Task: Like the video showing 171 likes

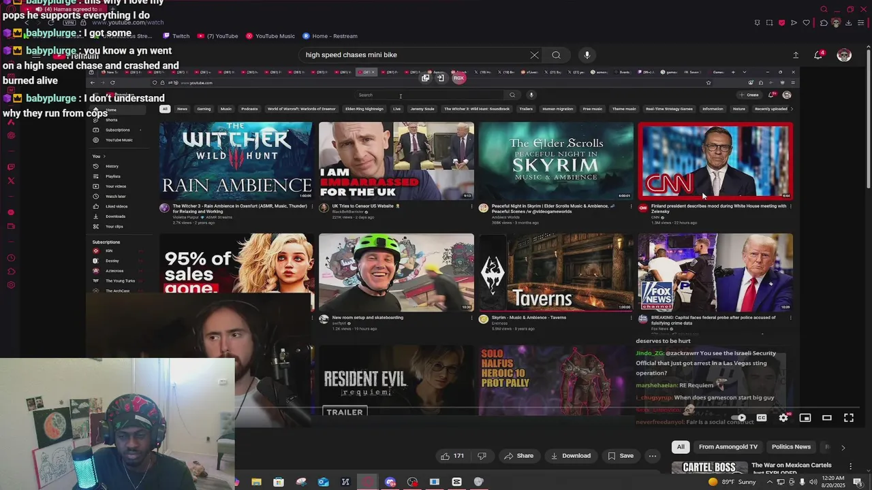Action: tap(452, 456)
